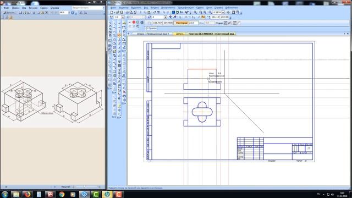The image size is (352, 198).
Task: Click the single picture view icon
Action: [x=10, y=17]
